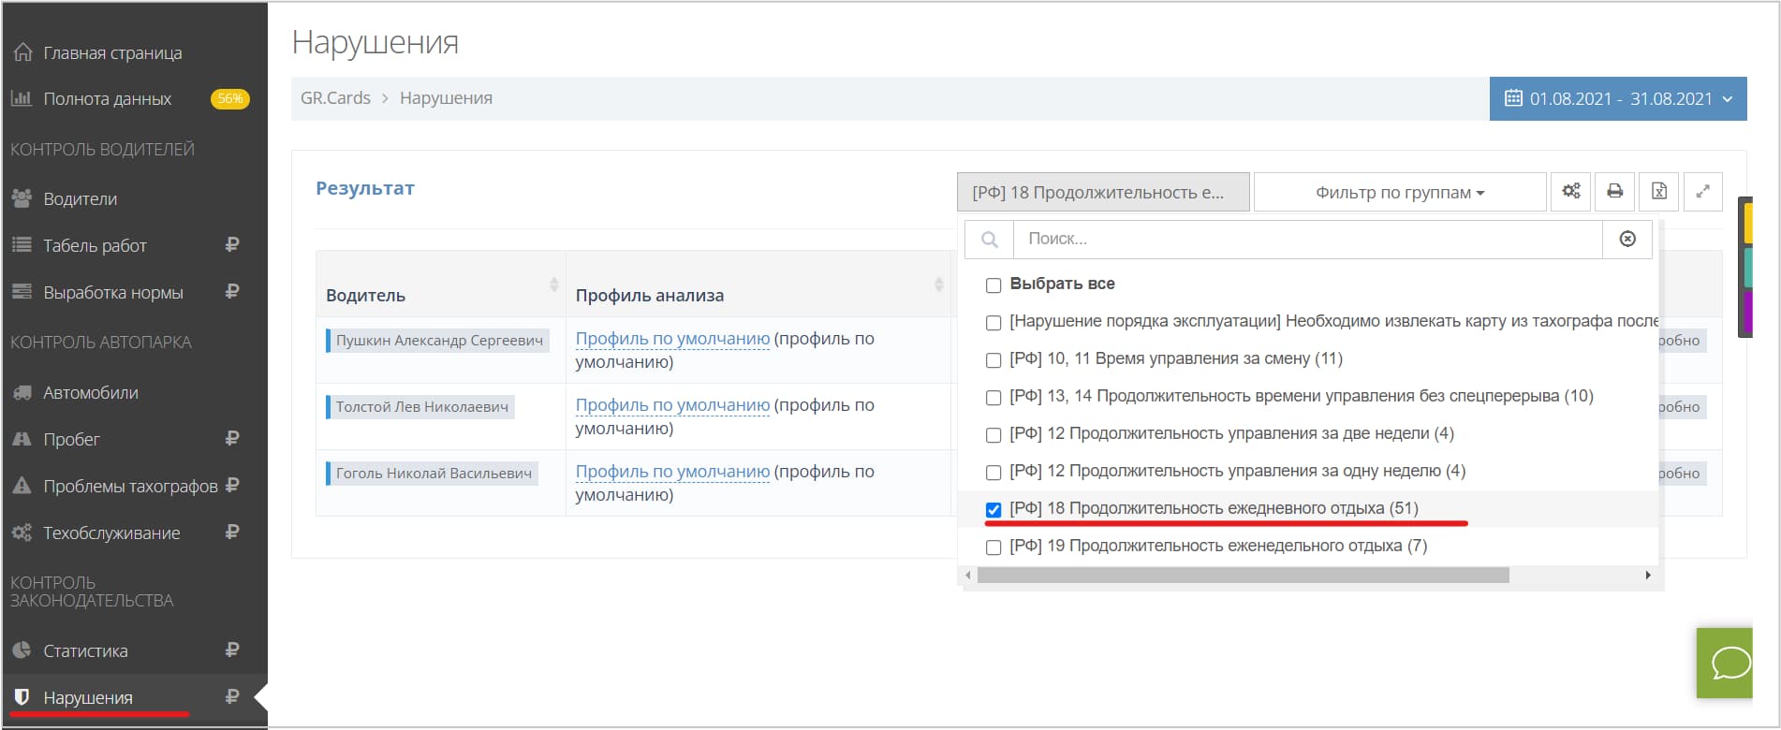
Task: Check [РФ] 10, 11 Время управления за смену
Action: (x=994, y=359)
